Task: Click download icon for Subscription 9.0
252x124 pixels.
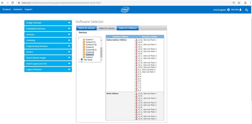Action: 137,76
